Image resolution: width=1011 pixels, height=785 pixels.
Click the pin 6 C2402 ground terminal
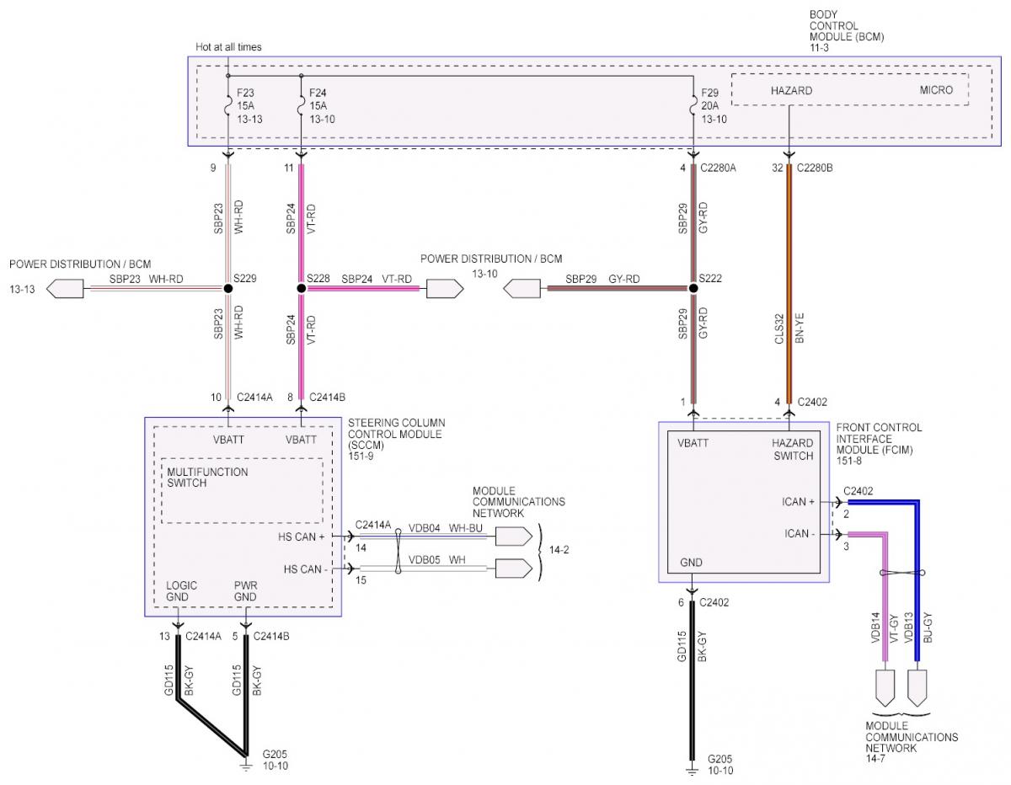coord(693,590)
